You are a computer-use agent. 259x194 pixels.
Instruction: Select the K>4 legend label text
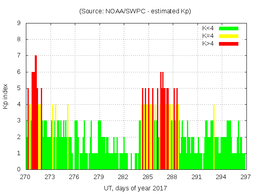208,44
